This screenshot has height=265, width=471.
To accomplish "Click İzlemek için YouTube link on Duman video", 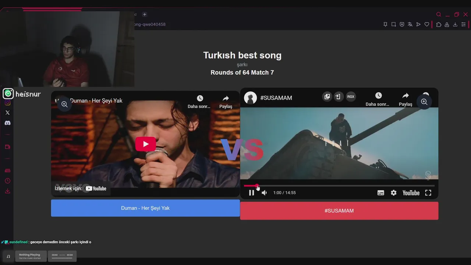I will (x=81, y=188).
